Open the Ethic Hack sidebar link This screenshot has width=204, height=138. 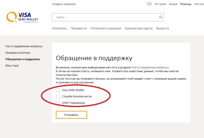12,66
